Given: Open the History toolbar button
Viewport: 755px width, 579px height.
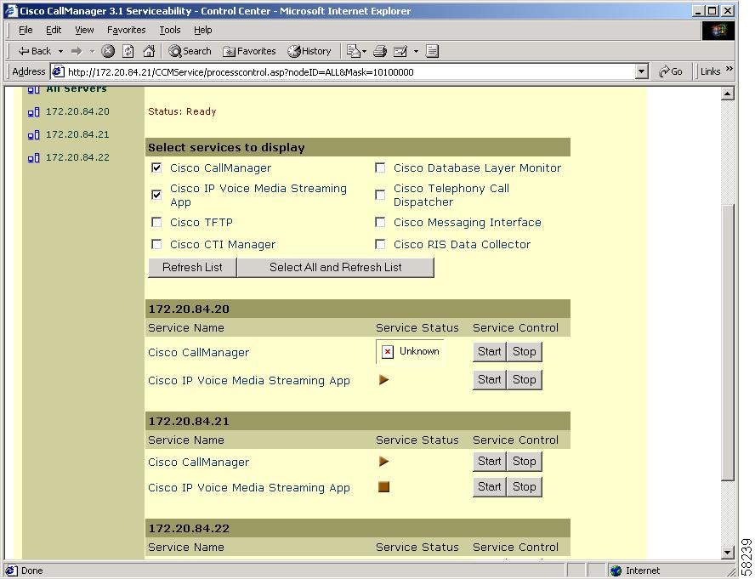Looking at the screenshot, I should coord(309,51).
